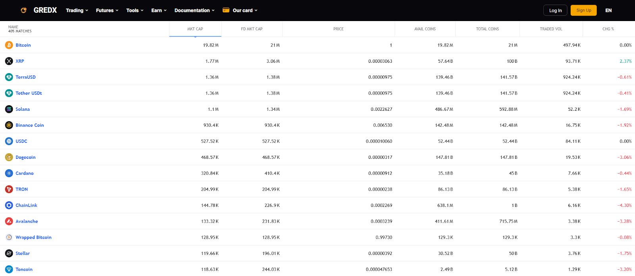The height and width of the screenshot is (276, 635).
Task: Click the credit card icon beside Our card
Action: (226, 10)
